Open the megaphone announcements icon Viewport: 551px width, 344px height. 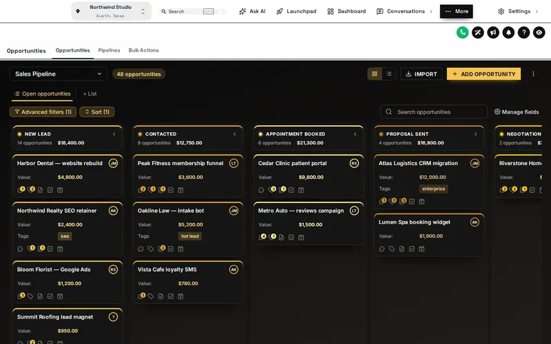point(493,32)
